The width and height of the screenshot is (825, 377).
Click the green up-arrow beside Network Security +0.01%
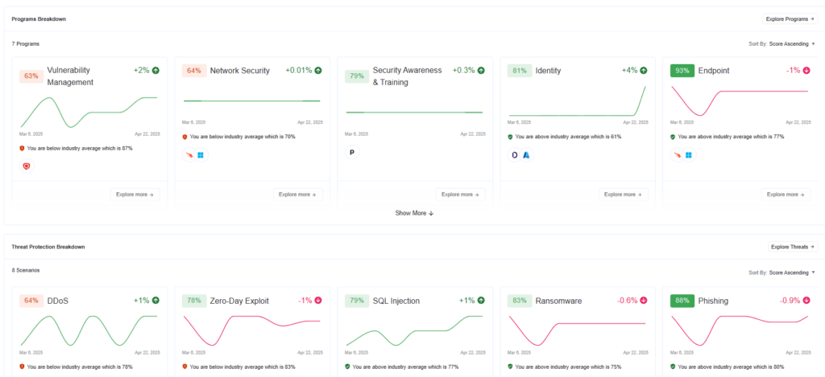(x=318, y=71)
